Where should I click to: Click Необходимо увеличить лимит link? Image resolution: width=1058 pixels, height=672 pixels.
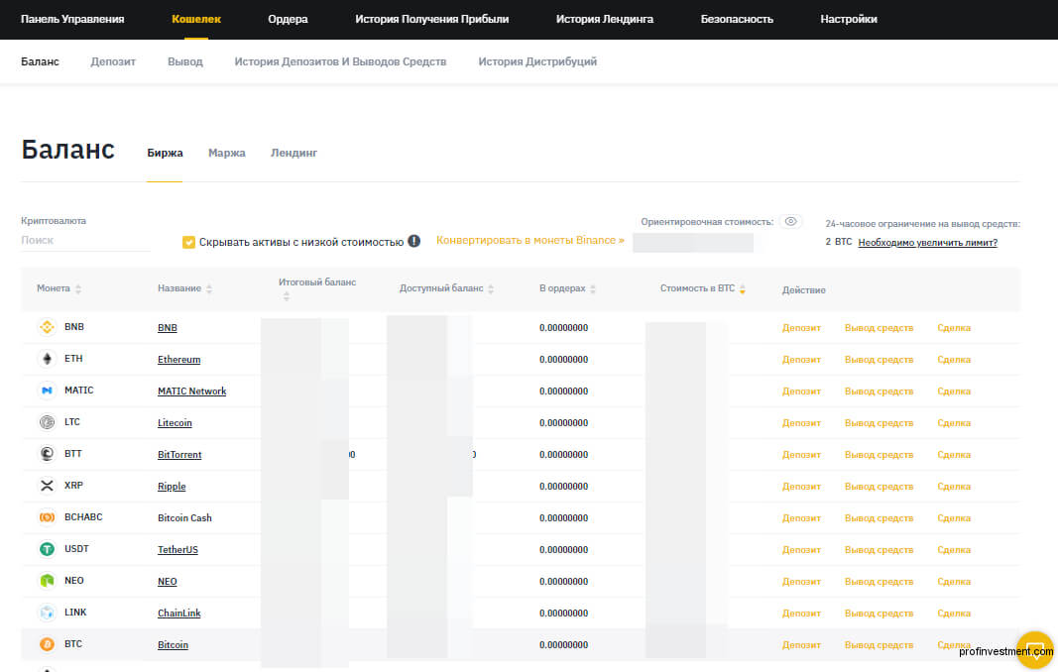point(927,242)
